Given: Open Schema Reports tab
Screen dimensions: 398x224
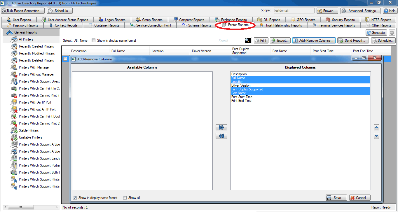Looking at the screenshot, I should (196, 25).
